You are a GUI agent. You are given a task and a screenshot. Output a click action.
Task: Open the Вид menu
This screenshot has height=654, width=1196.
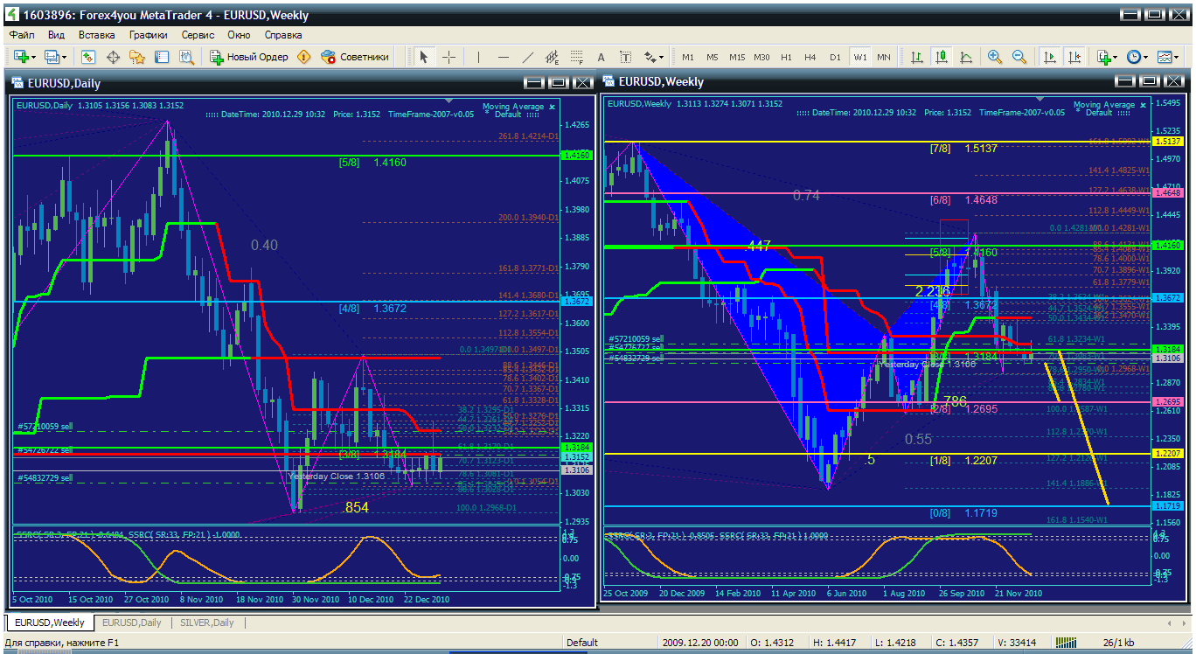[56, 35]
